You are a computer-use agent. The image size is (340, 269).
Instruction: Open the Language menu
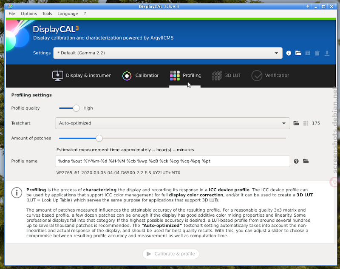click(68, 14)
